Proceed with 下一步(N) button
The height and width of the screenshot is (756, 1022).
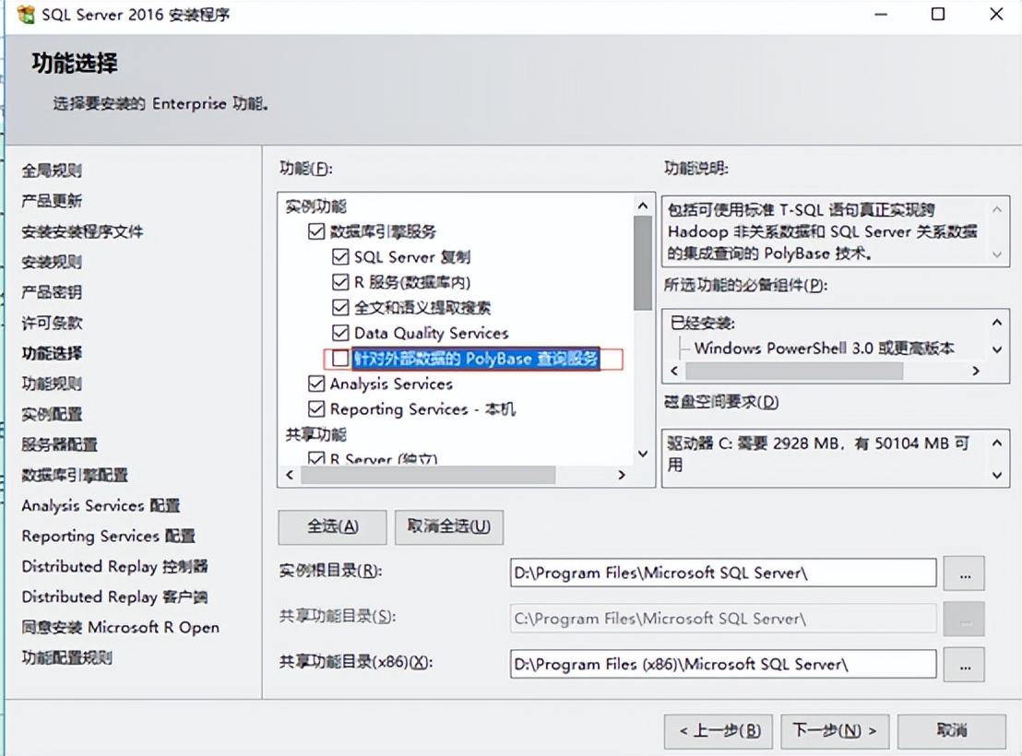[x=834, y=730]
